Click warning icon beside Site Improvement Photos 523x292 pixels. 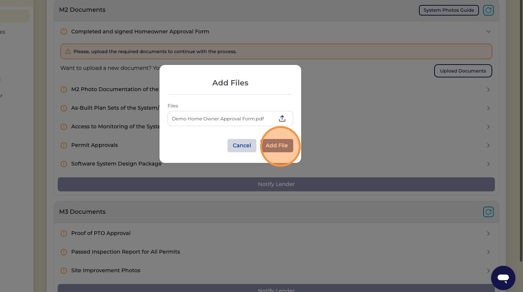pyautogui.click(x=64, y=271)
